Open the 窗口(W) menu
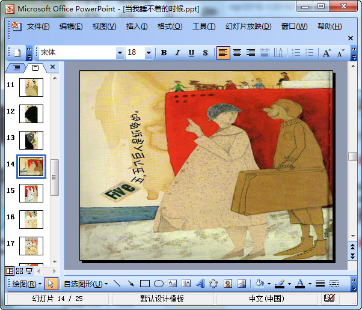This screenshot has width=362, height=310. pos(294,26)
